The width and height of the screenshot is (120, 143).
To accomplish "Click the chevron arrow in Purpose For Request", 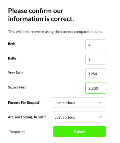I will [100, 102].
